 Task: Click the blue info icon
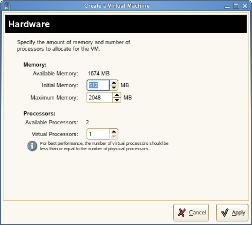32,146
